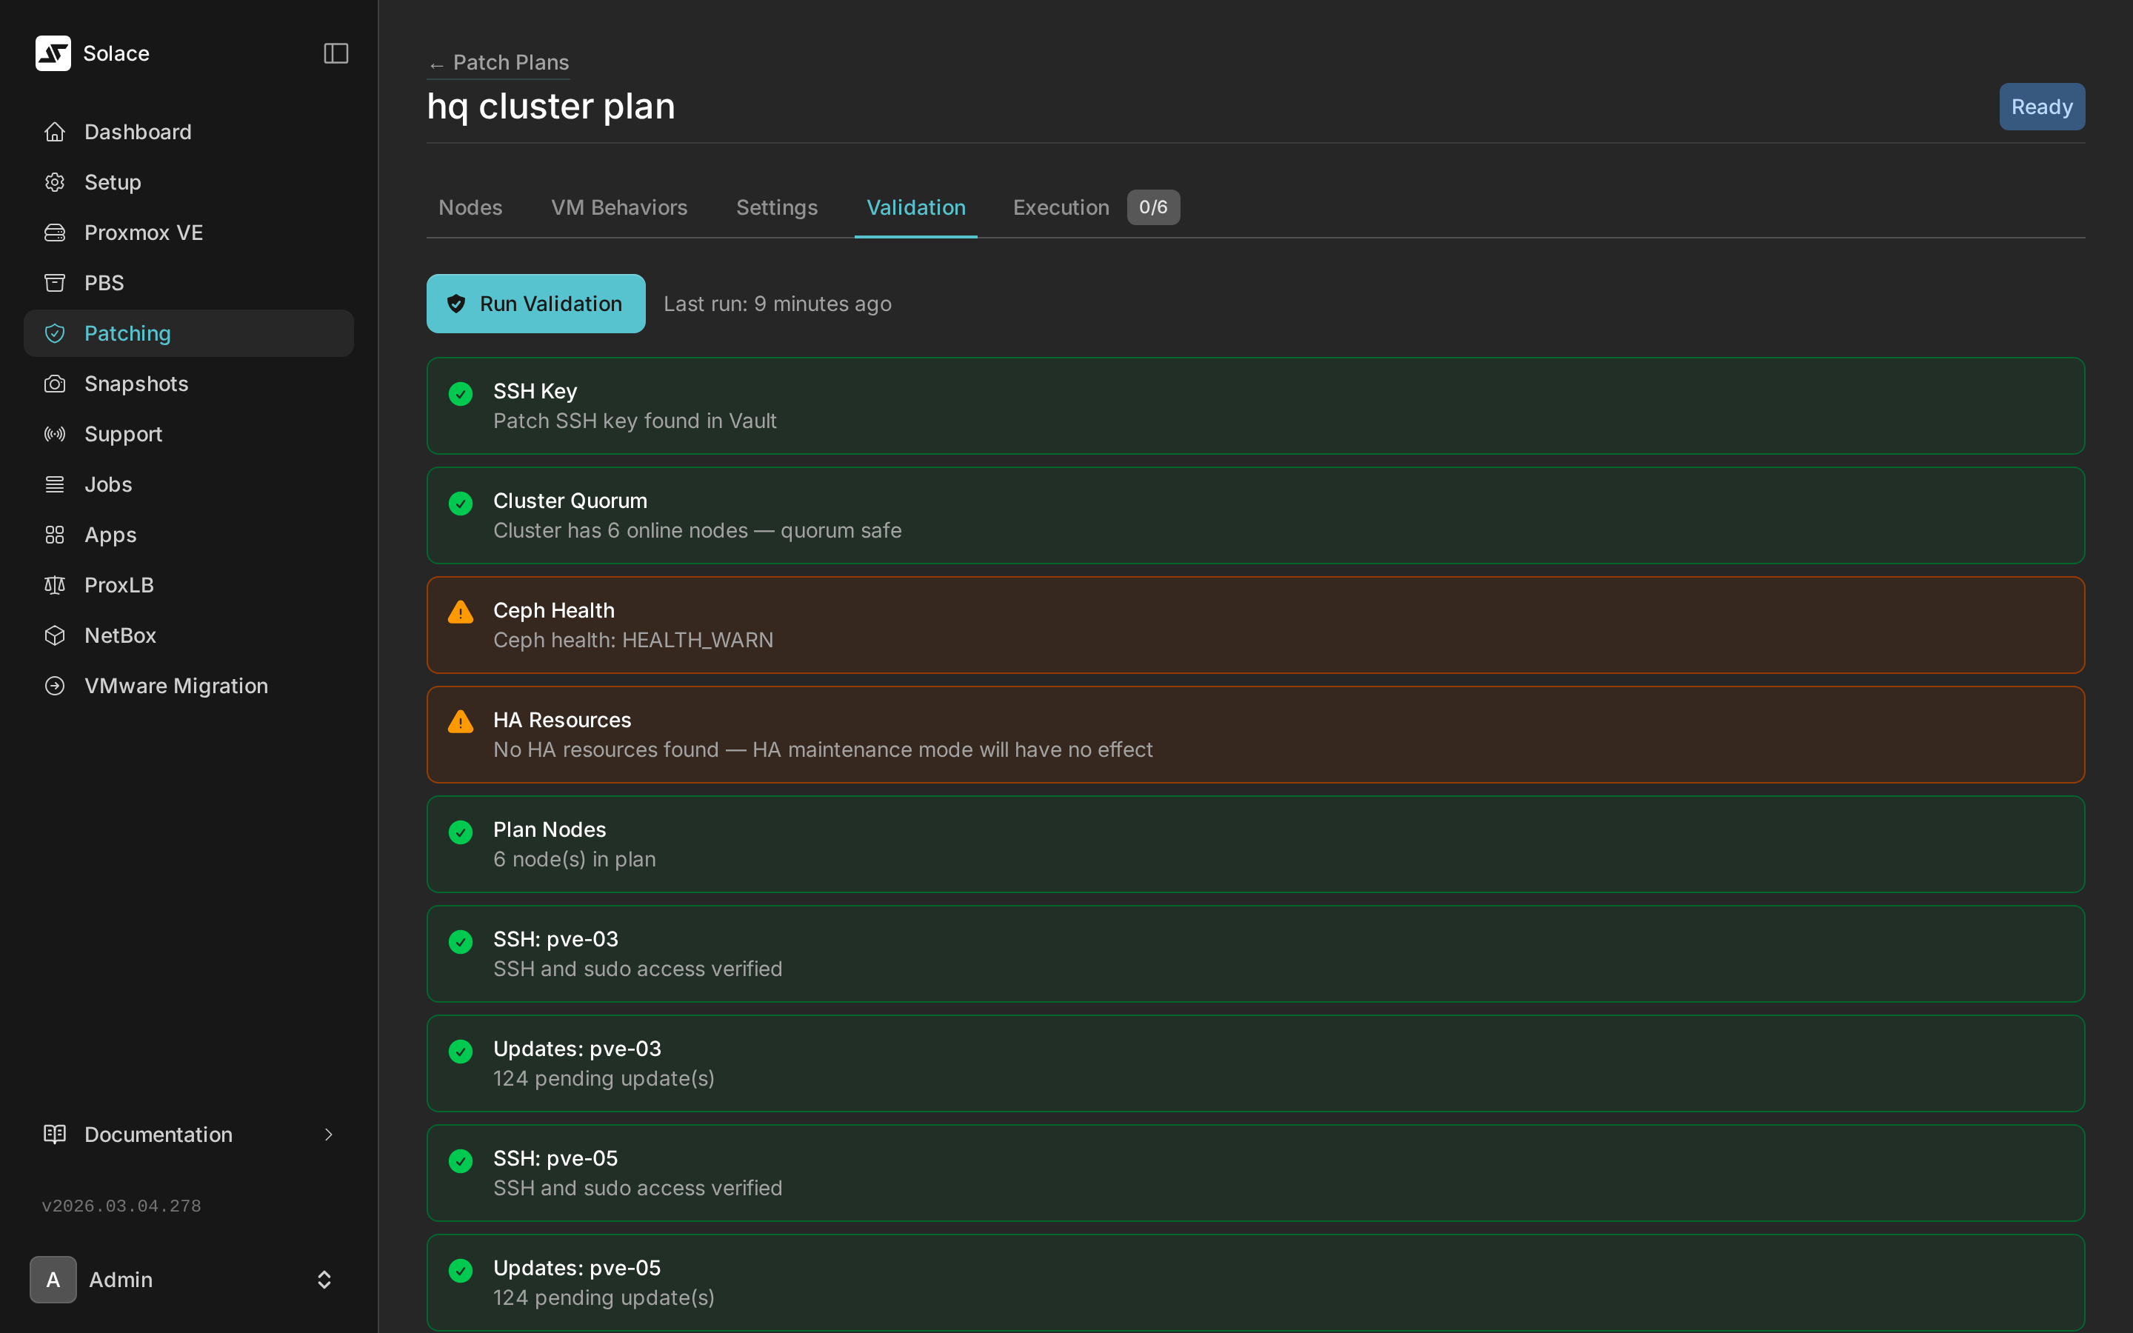Switch to the VM Behaviors tab
This screenshot has height=1333, width=2133.
[618, 207]
